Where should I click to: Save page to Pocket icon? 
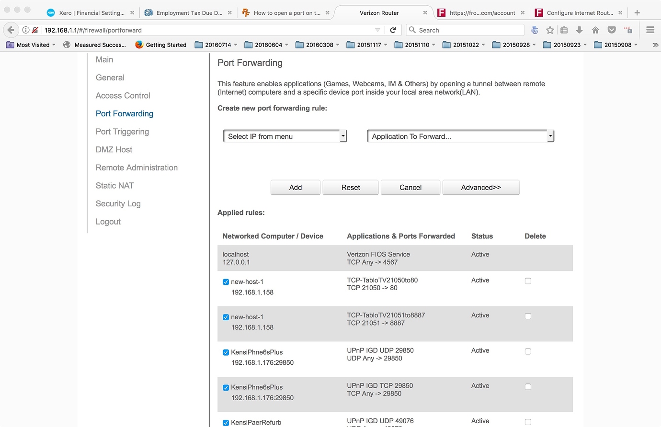(612, 30)
